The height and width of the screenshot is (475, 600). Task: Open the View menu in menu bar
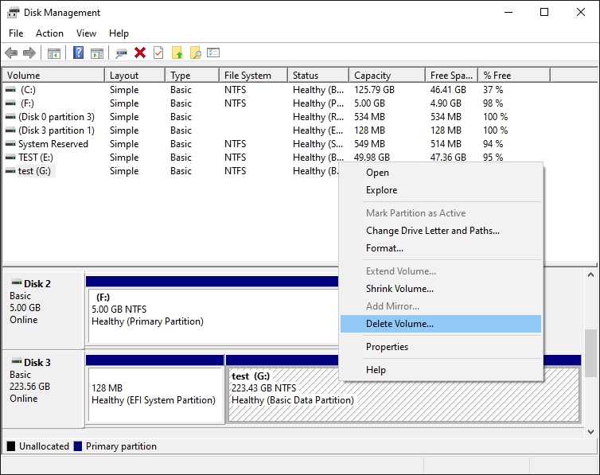86,33
